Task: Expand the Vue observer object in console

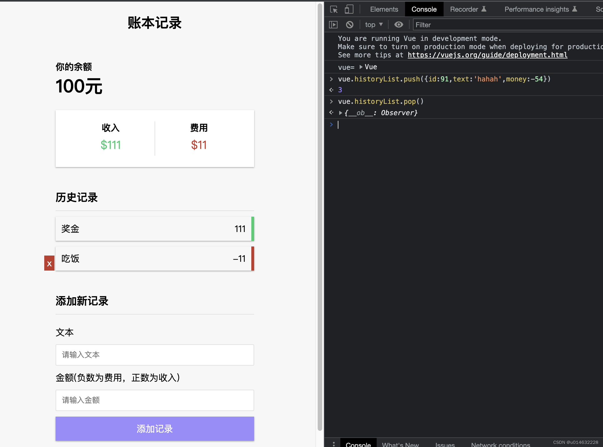Action: pos(341,113)
